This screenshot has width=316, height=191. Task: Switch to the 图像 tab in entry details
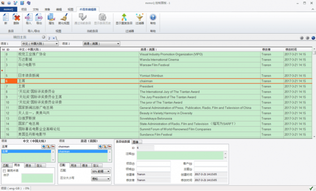point(136,142)
